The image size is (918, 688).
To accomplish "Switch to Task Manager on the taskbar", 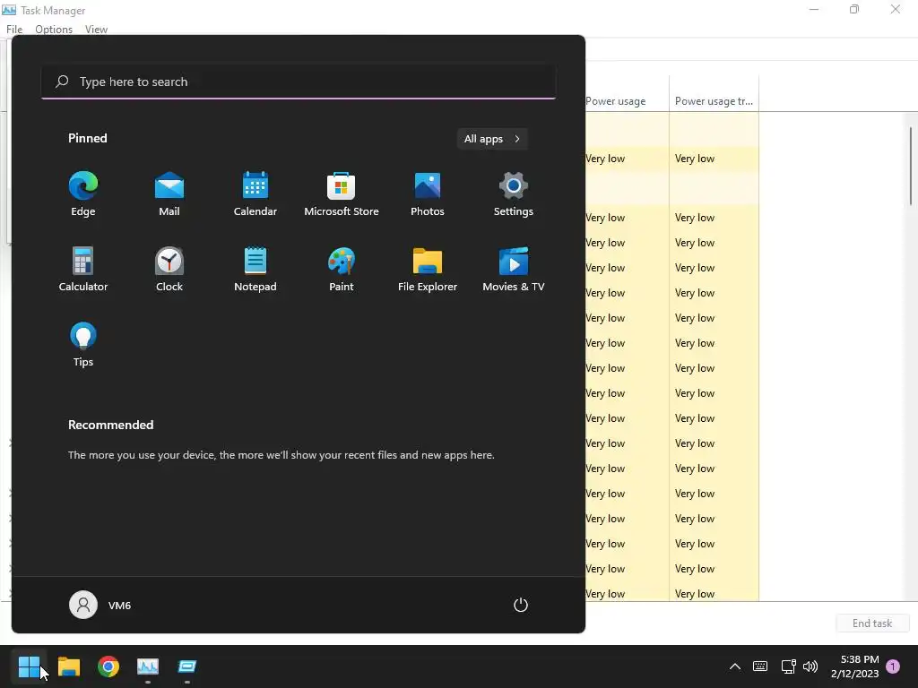I will 148,666.
